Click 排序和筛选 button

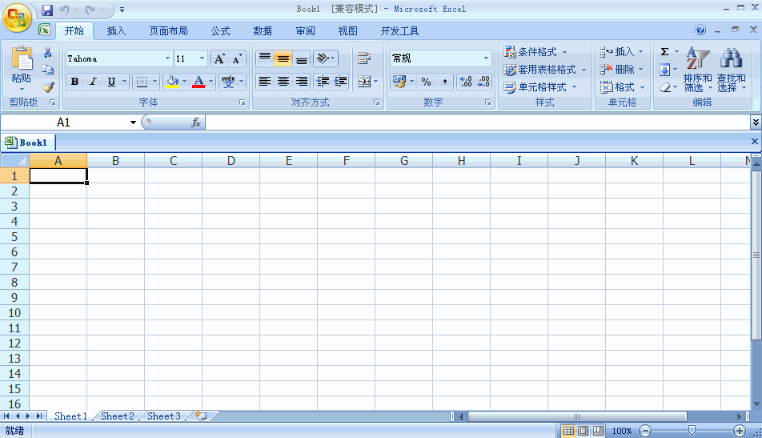697,70
